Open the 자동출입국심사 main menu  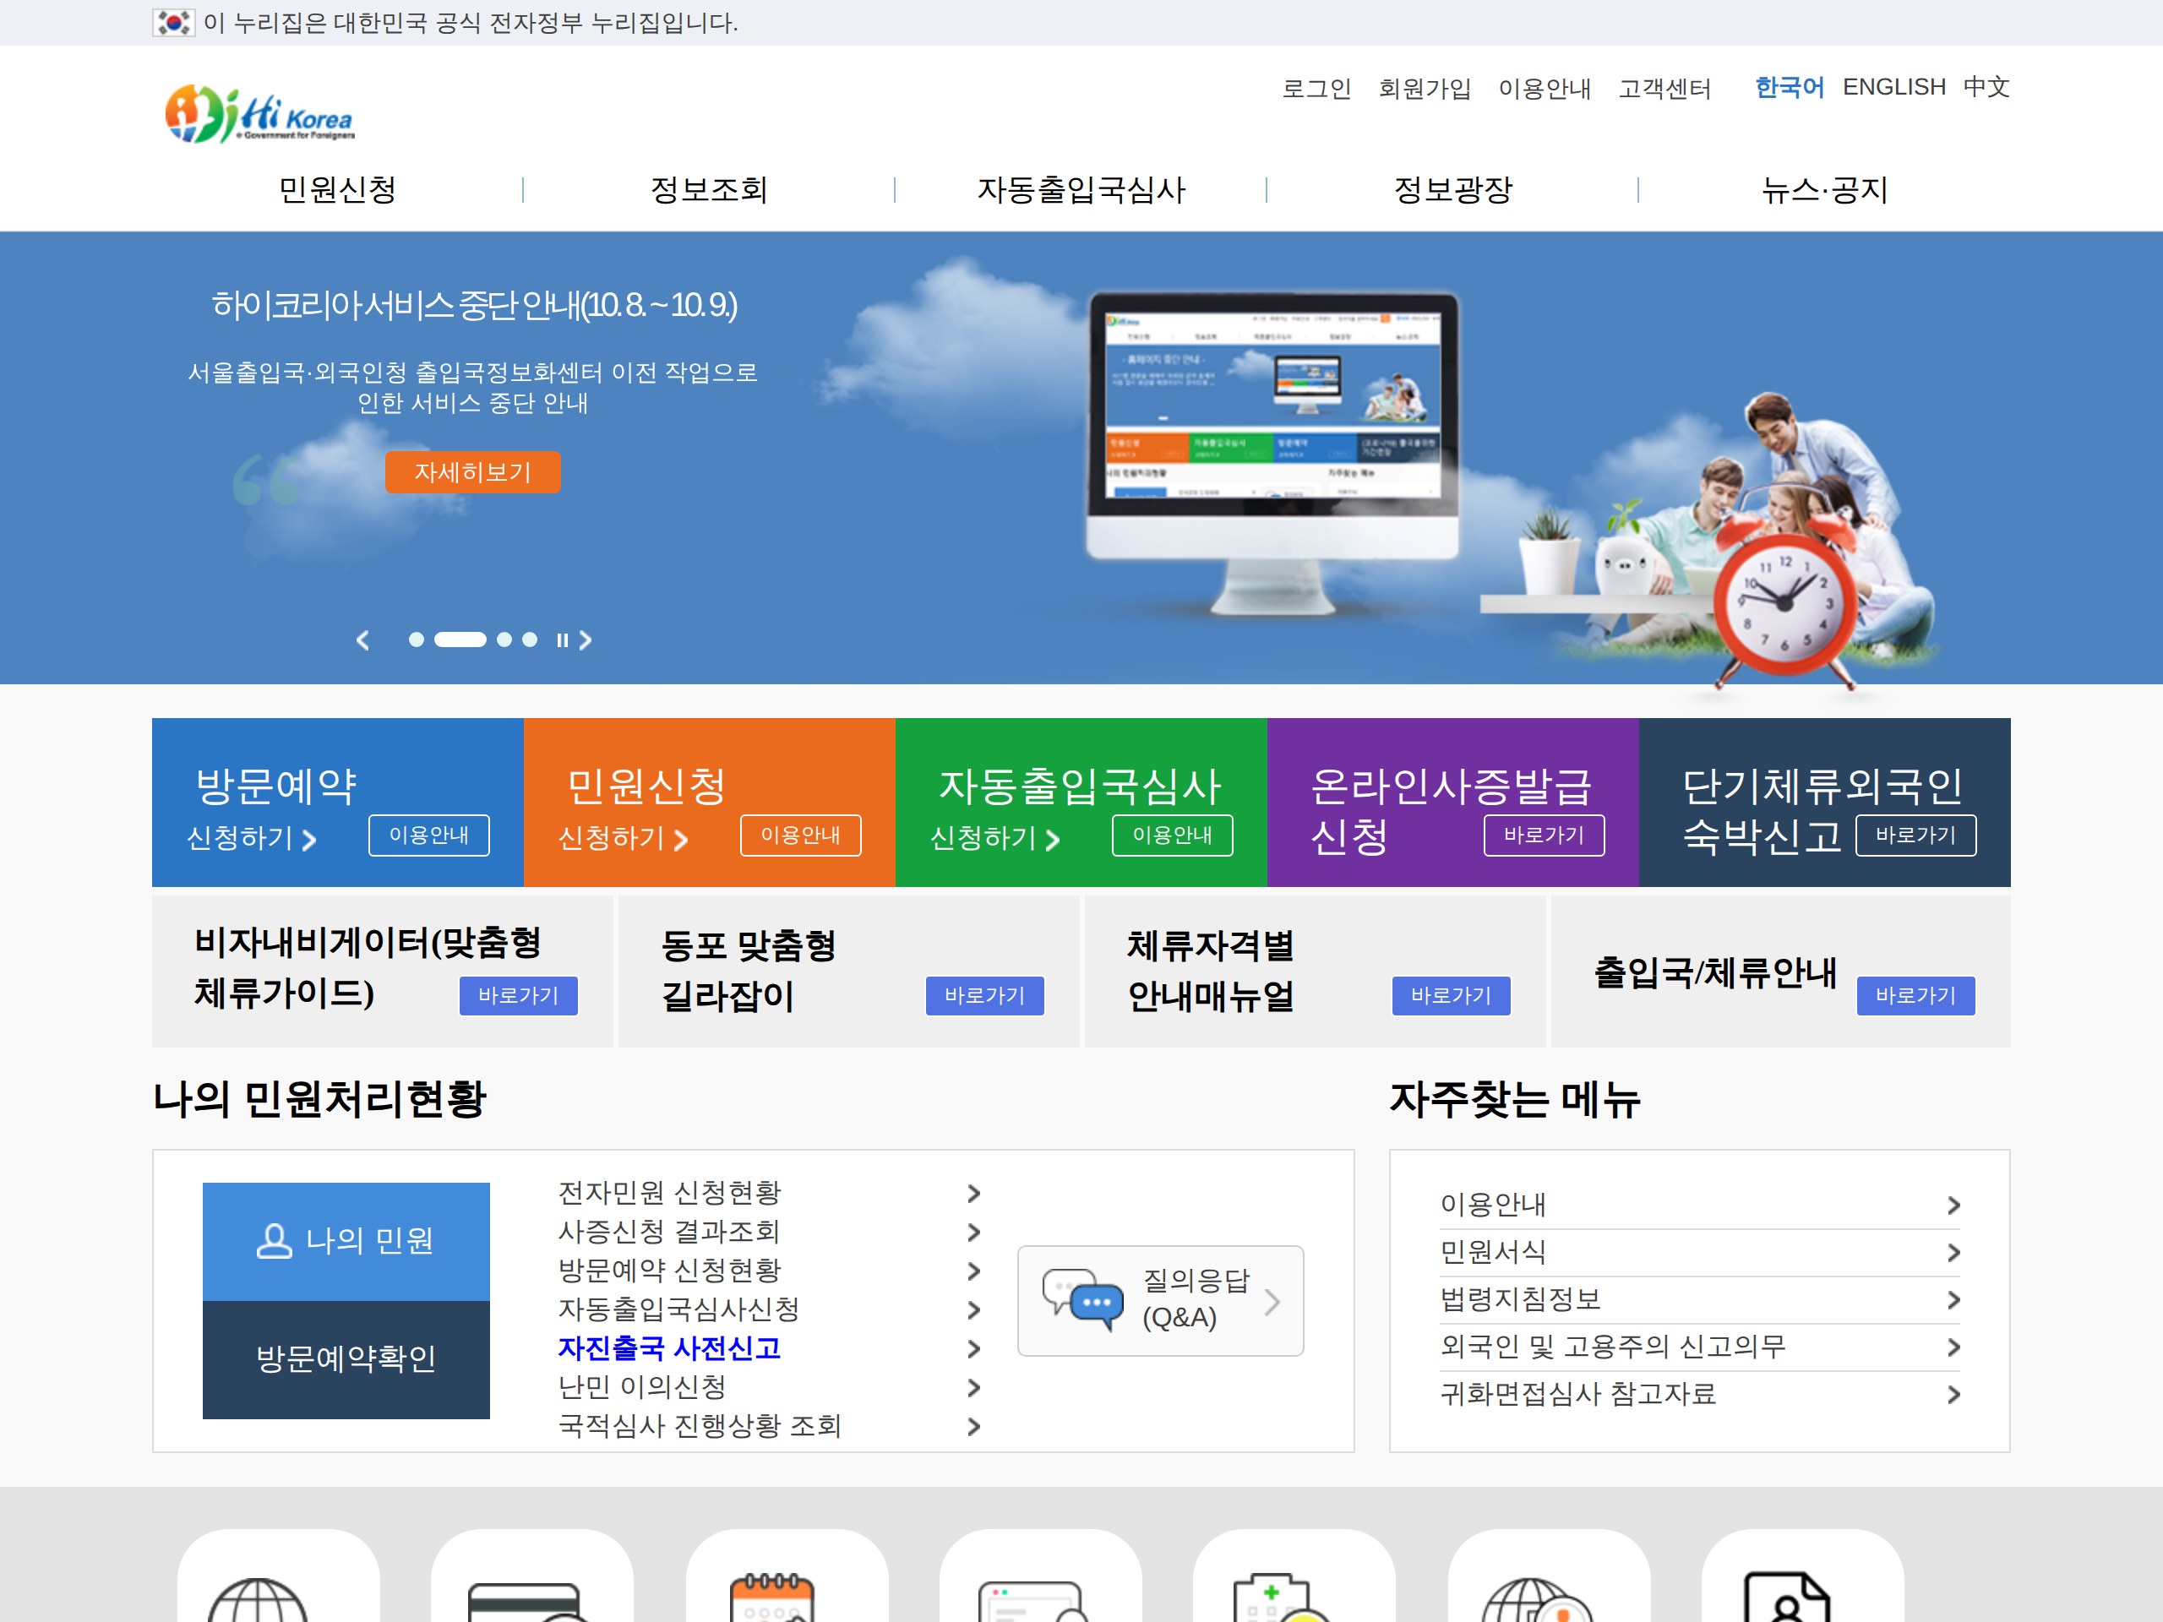point(1081,188)
